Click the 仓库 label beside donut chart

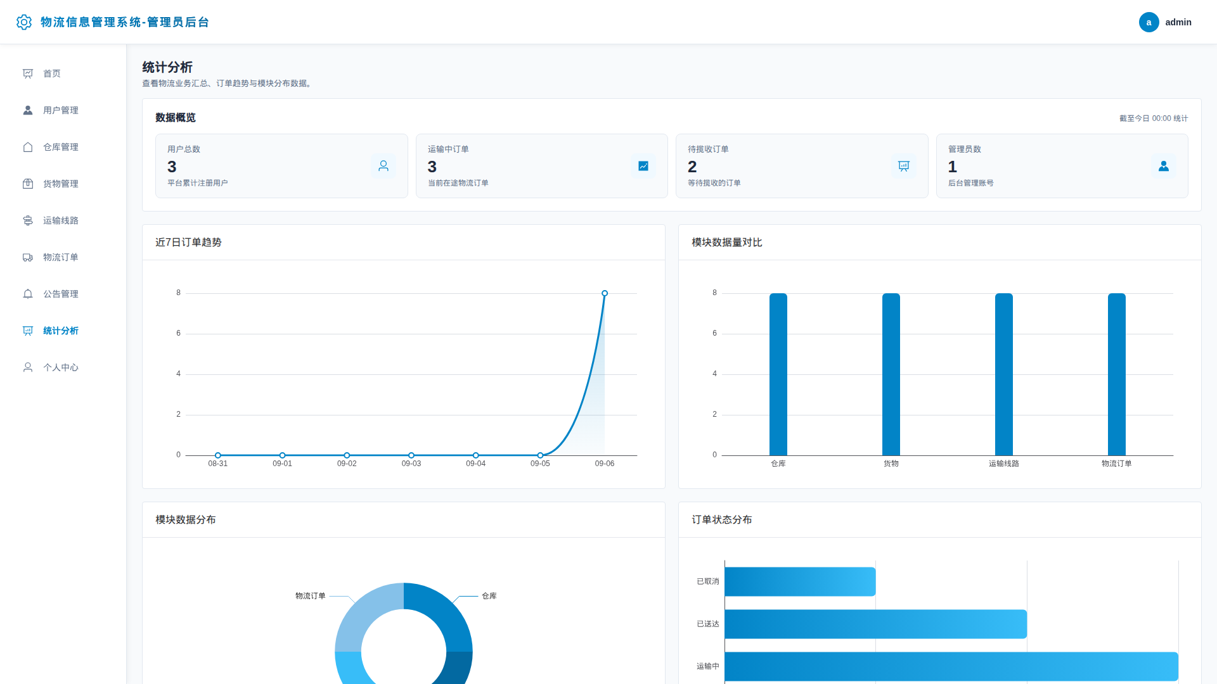point(489,596)
